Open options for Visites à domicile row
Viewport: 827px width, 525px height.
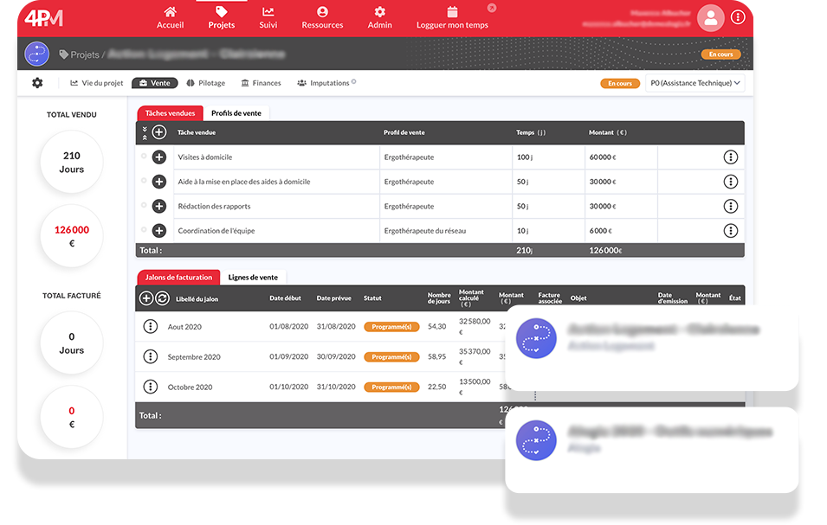[x=730, y=157]
